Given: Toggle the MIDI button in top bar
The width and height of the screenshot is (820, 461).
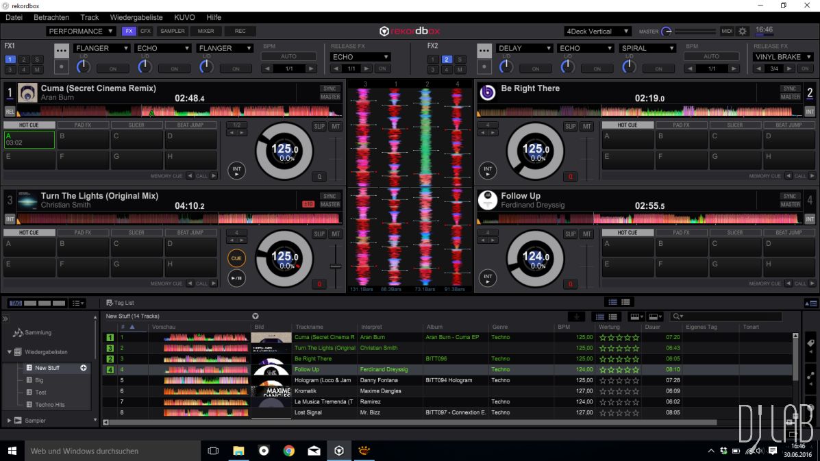Looking at the screenshot, I should click(726, 32).
